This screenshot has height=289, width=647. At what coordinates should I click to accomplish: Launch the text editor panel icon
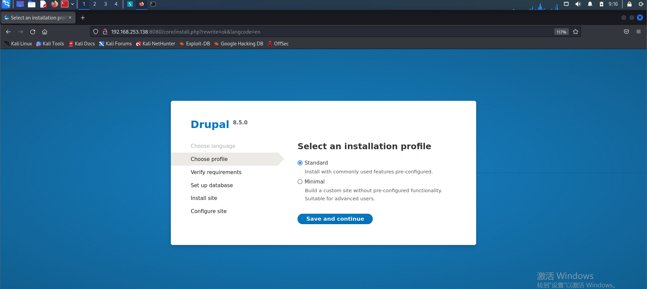click(43, 4)
